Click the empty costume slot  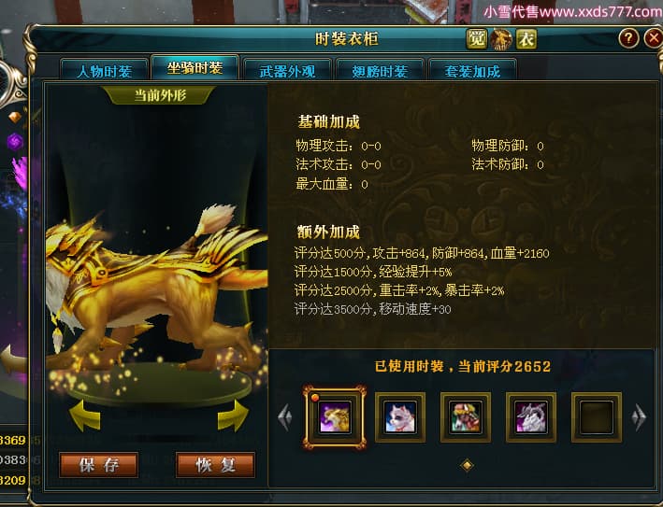(597, 417)
